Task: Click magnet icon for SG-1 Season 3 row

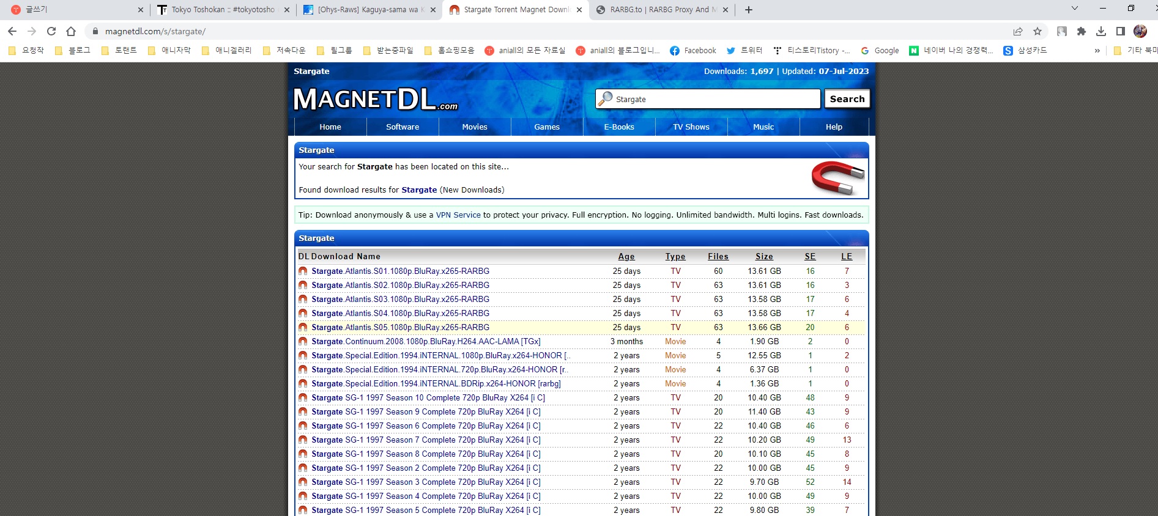Action: [x=303, y=482]
